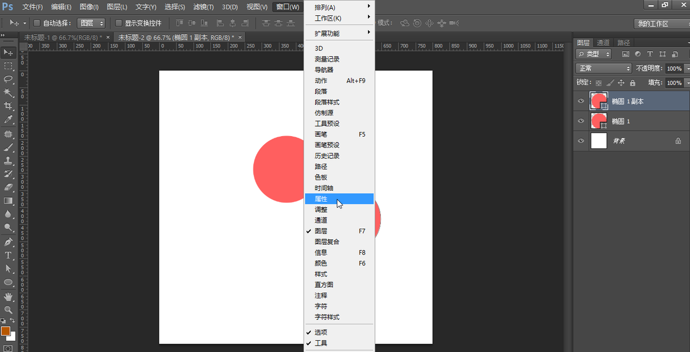
Task: Open the 我的工作区 workspace dropdown
Action: pos(661,23)
